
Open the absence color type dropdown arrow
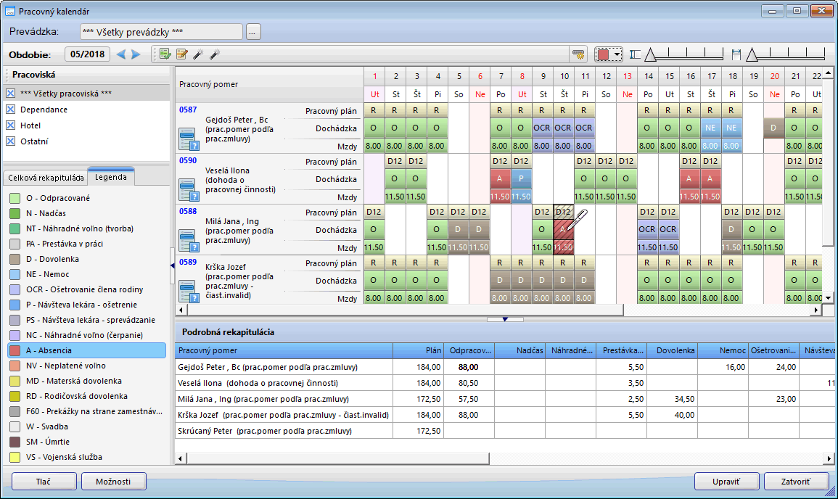617,54
